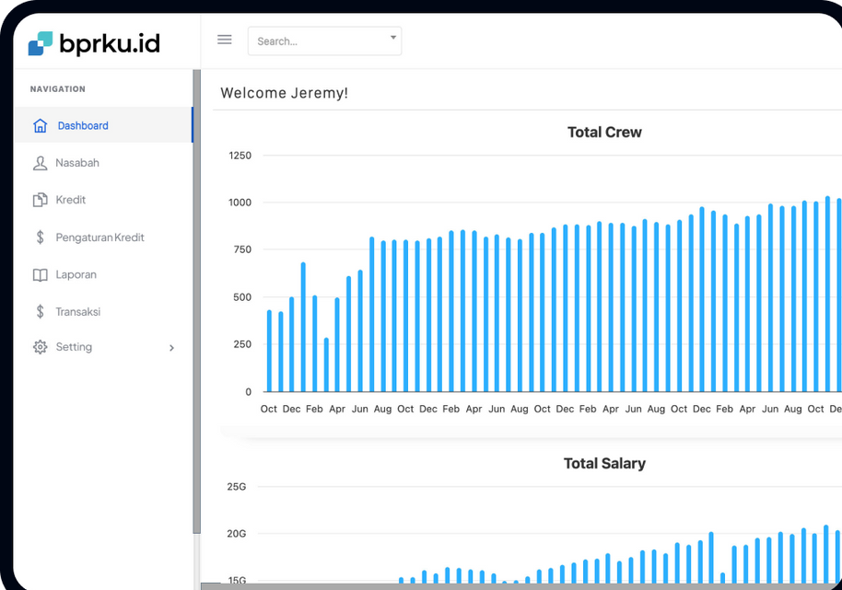
Task: Open the Search dropdown arrow
Action: (393, 38)
